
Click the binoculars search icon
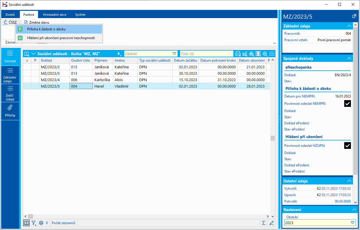pyautogui.click(x=252, y=54)
